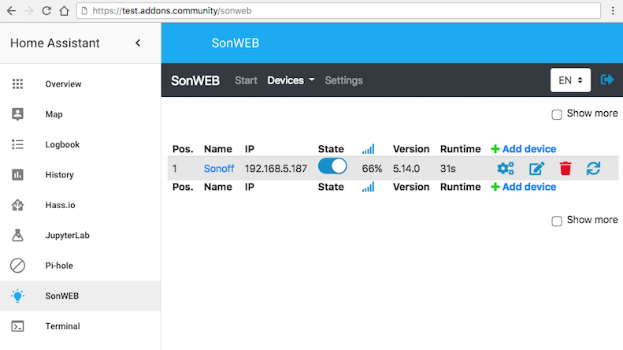Click the top Add device link
This screenshot has width=623, height=350.
[523, 149]
